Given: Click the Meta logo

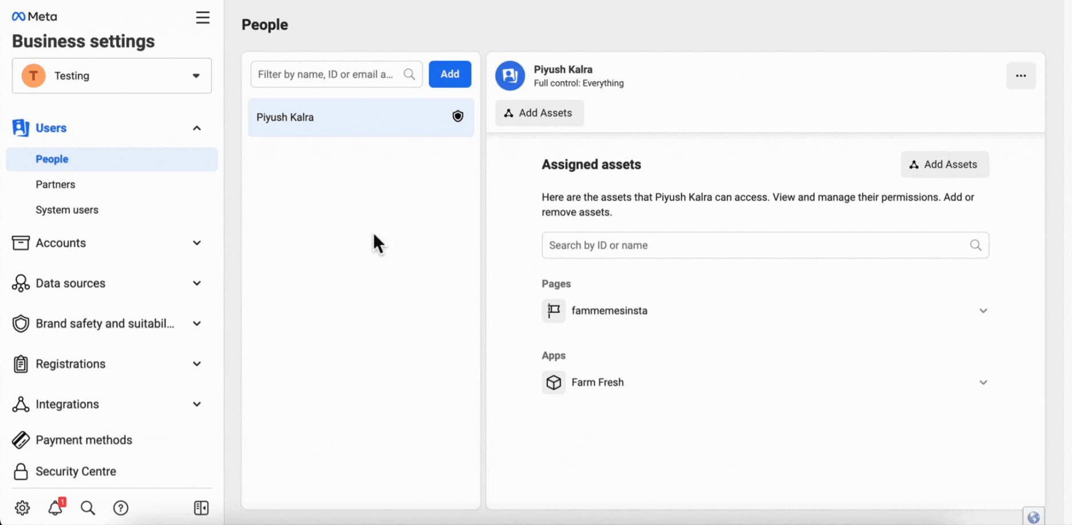Looking at the screenshot, I should point(34,17).
